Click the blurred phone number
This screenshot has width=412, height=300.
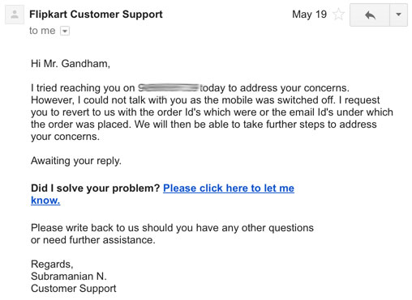(x=169, y=88)
